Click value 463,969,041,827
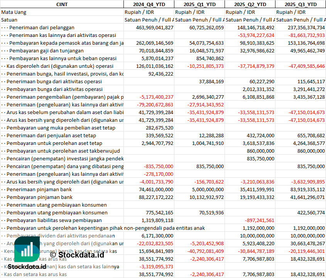Image resolution: width=326 pixels, height=278 pixels. click(x=155, y=28)
